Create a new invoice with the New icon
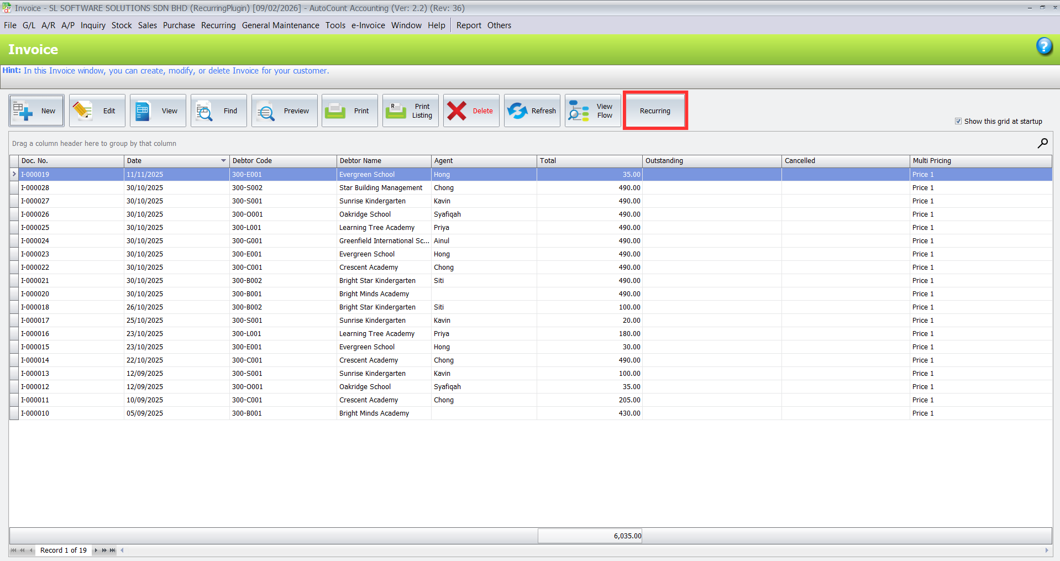Image resolution: width=1060 pixels, height=561 pixels. point(36,110)
